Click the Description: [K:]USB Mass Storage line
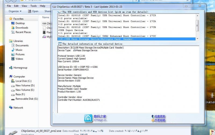 tap(91, 48)
